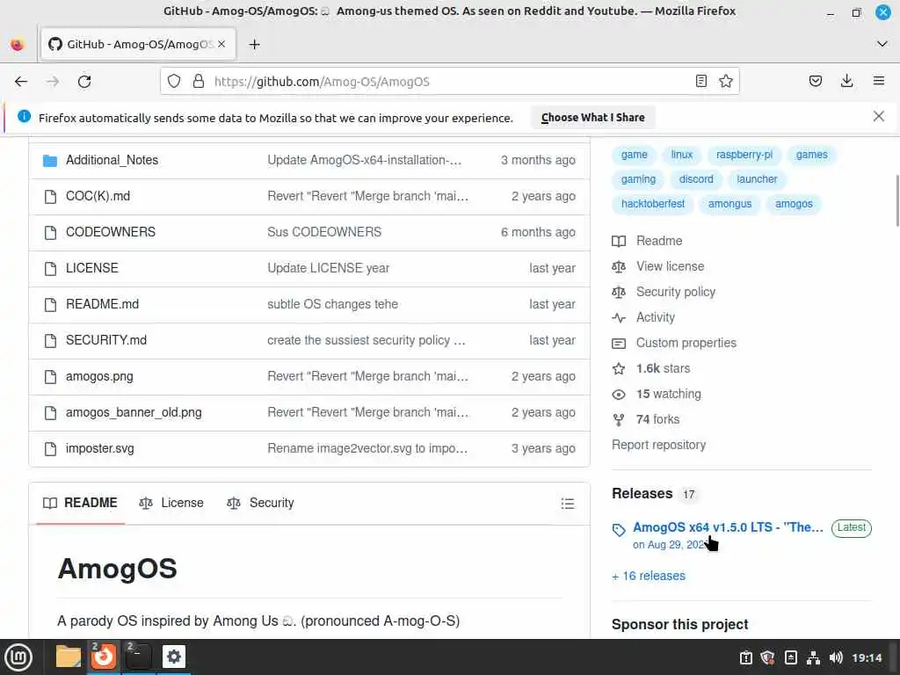View commit 'subtle OS changes tehe'

(x=332, y=304)
